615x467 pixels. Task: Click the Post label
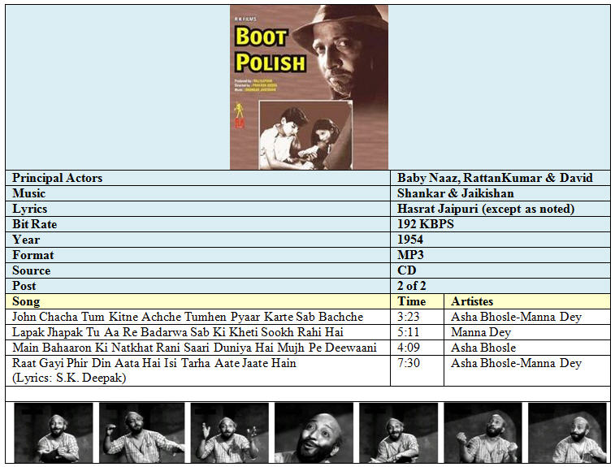click(x=24, y=286)
